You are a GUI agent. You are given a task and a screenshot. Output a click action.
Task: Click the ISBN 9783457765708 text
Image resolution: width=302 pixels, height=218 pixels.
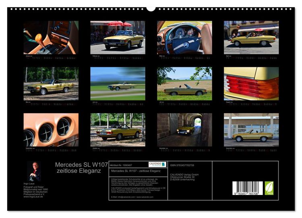point(182,165)
